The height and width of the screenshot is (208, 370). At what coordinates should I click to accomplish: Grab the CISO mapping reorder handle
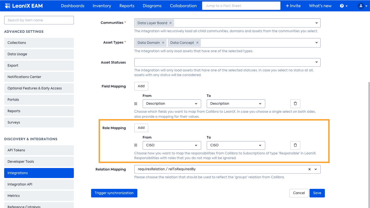click(136, 145)
